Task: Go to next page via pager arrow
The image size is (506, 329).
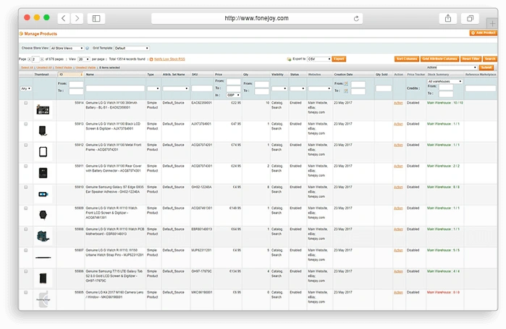Action: [x=42, y=59]
